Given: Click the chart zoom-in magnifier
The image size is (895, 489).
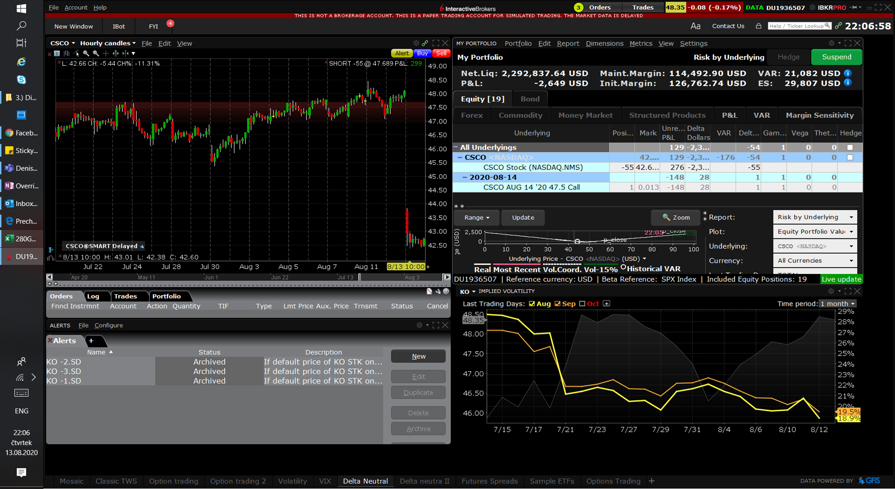Looking at the screenshot, I should click(86, 54).
